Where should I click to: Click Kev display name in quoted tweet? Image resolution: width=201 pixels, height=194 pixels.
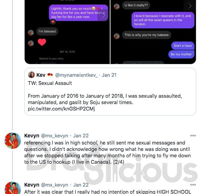pos(41,75)
